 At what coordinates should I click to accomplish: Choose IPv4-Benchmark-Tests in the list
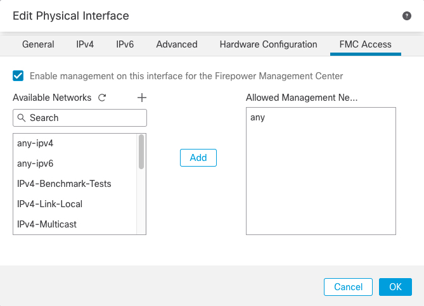[64, 184]
